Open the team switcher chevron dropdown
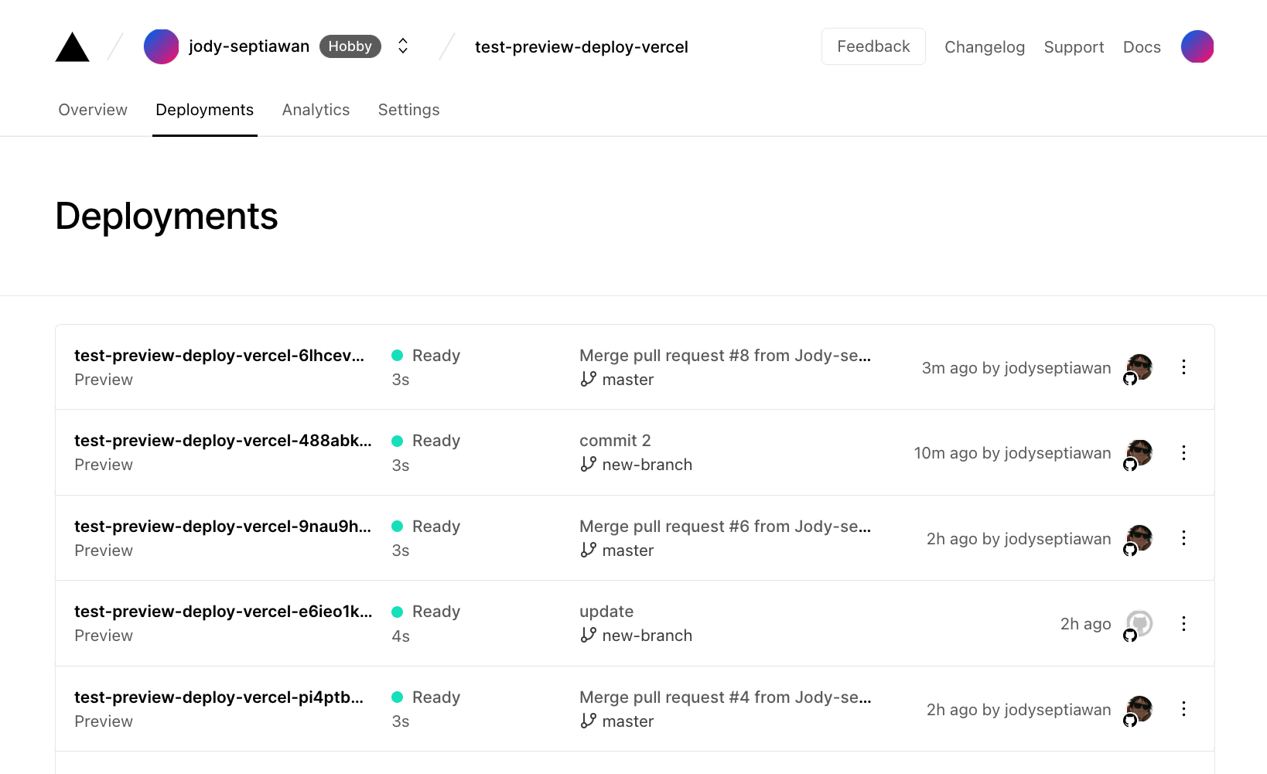This screenshot has height=774, width=1267. (x=403, y=46)
